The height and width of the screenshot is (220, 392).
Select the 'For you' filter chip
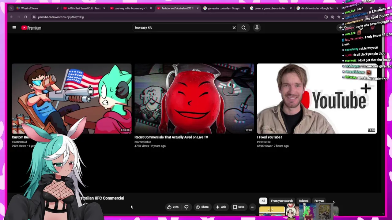(319, 201)
